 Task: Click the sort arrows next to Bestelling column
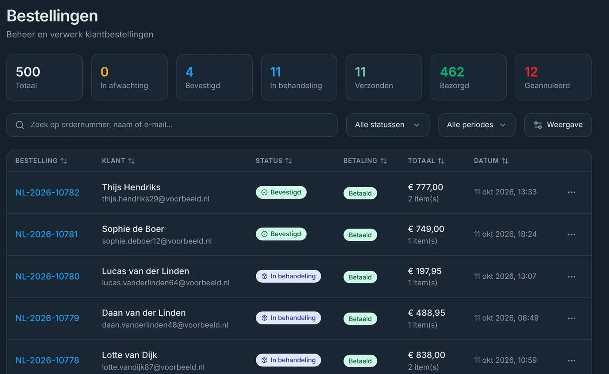pos(64,161)
